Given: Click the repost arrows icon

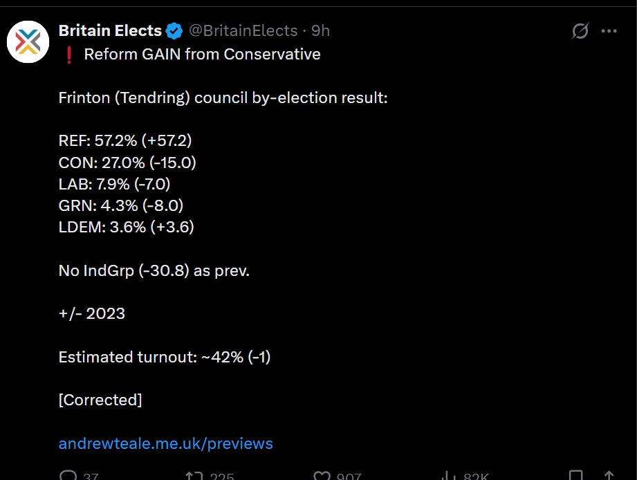Looking at the screenshot, I should (194, 476).
